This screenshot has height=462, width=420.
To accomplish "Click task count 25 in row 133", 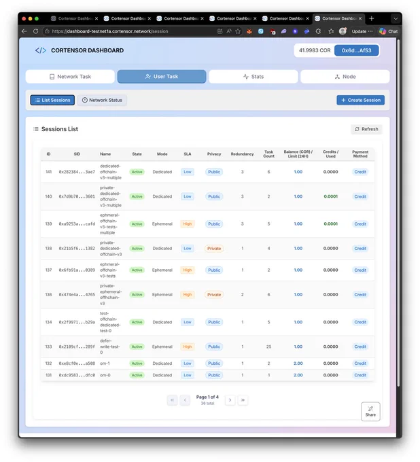I will tap(268, 346).
